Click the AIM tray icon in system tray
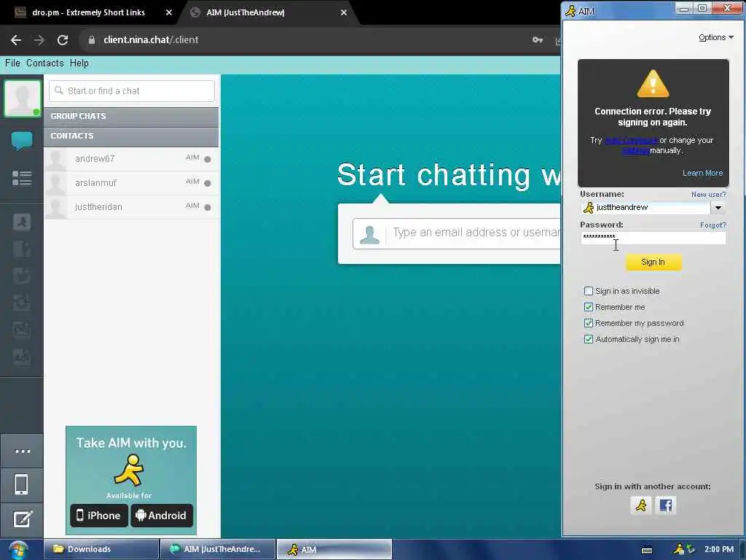746x560 pixels. [x=678, y=549]
